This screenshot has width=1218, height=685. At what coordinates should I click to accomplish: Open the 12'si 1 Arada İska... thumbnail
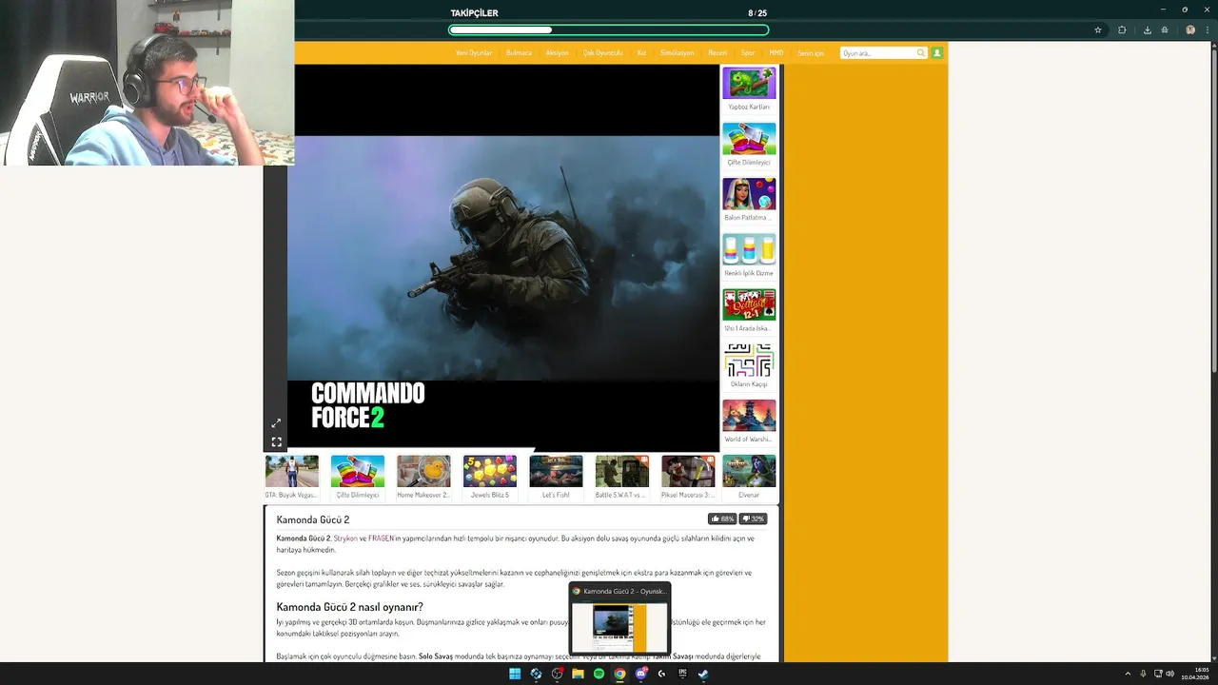point(749,304)
